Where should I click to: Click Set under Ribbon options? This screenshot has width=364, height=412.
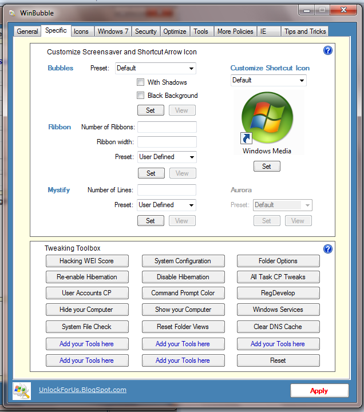[x=151, y=173]
